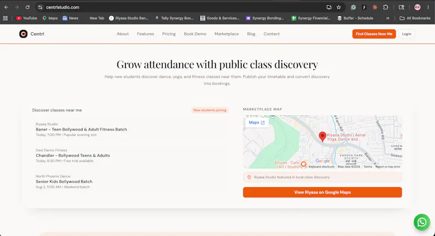435x236 pixels.
Task: Open the Pricing nav item
Action: click(x=169, y=34)
